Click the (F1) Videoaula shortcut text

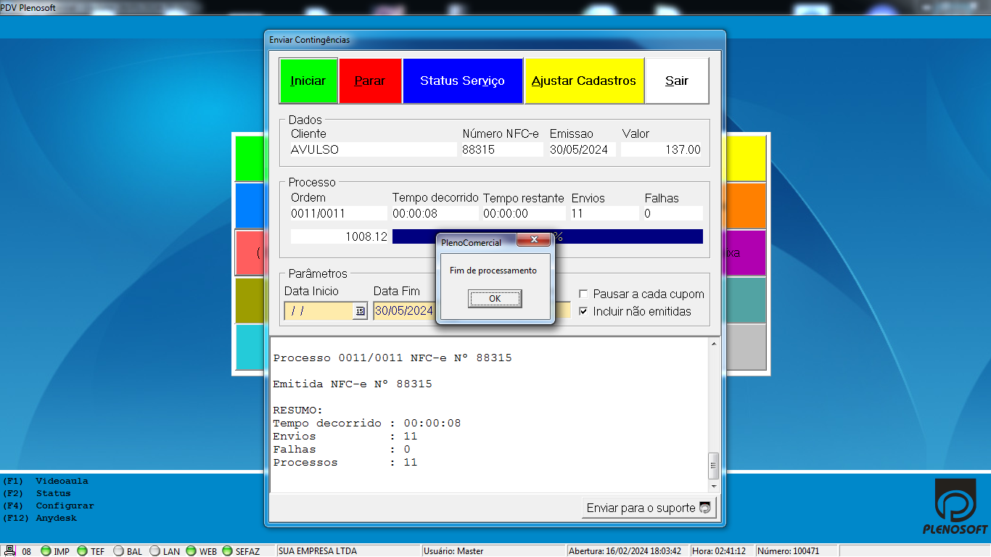tap(46, 481)
